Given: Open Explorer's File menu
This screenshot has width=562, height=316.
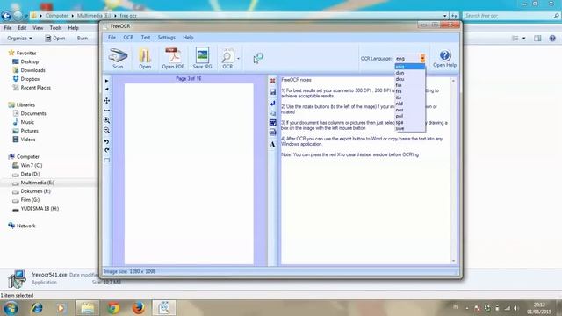Looking at the screenshot, I should pyautogui.click(x=8, y=27).
